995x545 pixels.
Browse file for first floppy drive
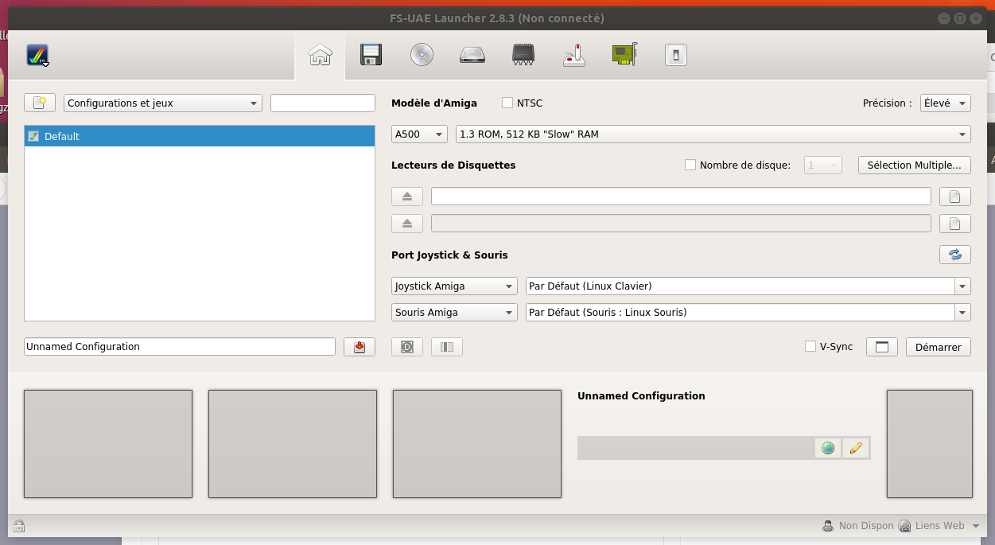click(x=955, y=197)
